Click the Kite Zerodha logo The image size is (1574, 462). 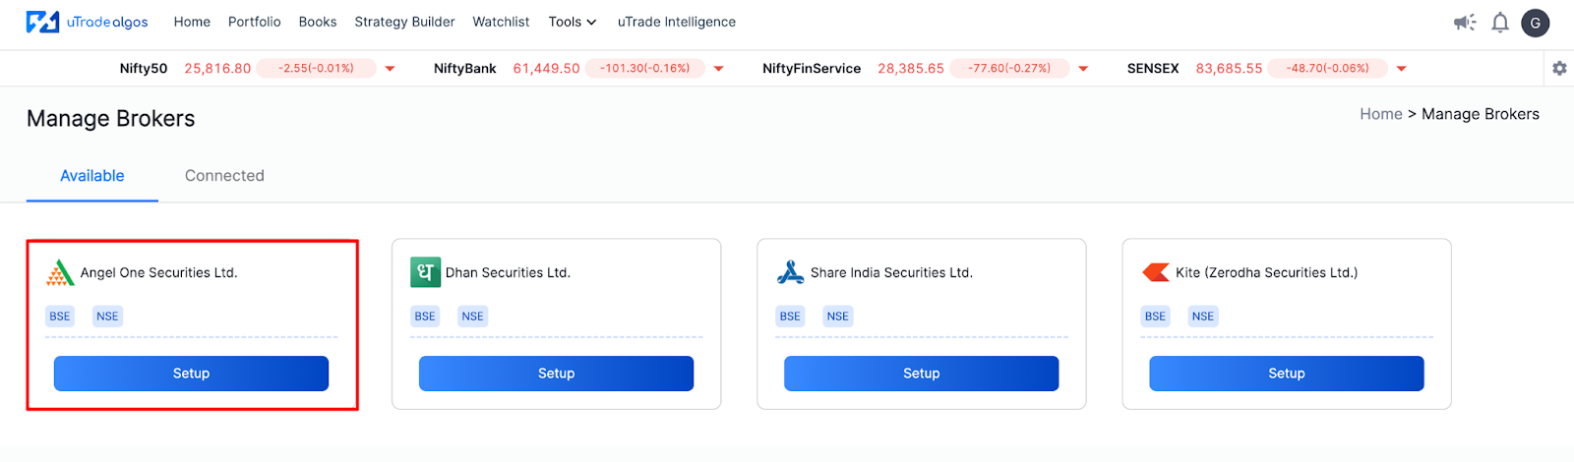tap(1156, 272)
